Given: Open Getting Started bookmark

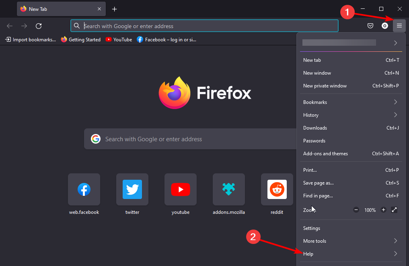Looking at the screenshot, I should coord(80,40).
